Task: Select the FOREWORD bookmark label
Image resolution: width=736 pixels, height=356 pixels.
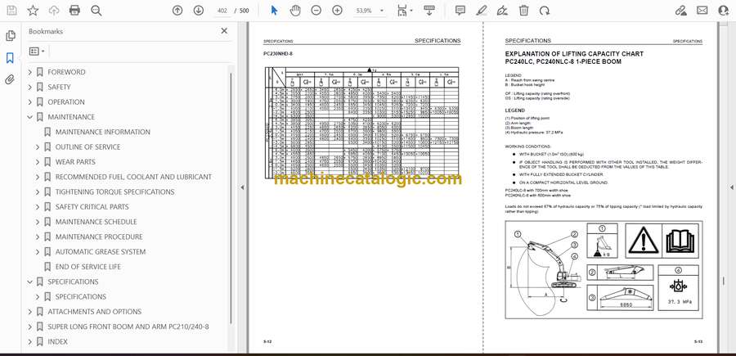Action: (67, 72)
